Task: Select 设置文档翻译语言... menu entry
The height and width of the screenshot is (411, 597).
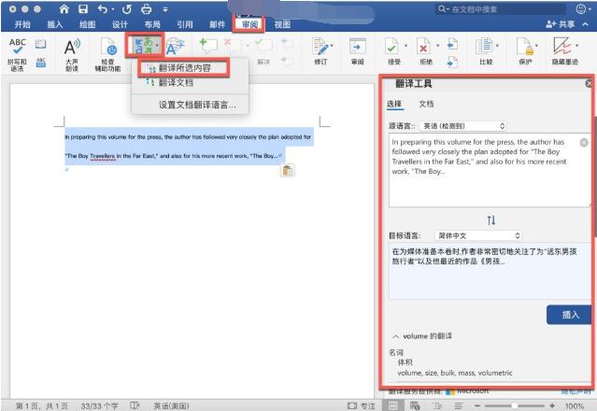Action: coord(196,106)
